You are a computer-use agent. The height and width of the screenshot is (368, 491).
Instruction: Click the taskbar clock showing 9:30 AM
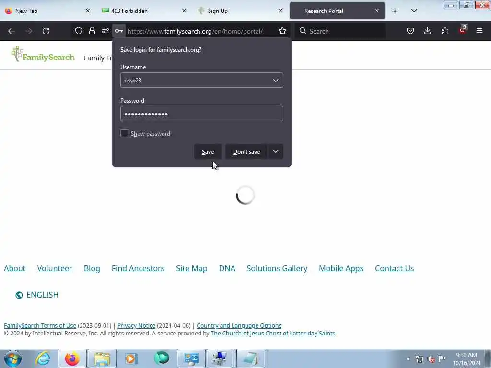[x=466, y=359]
